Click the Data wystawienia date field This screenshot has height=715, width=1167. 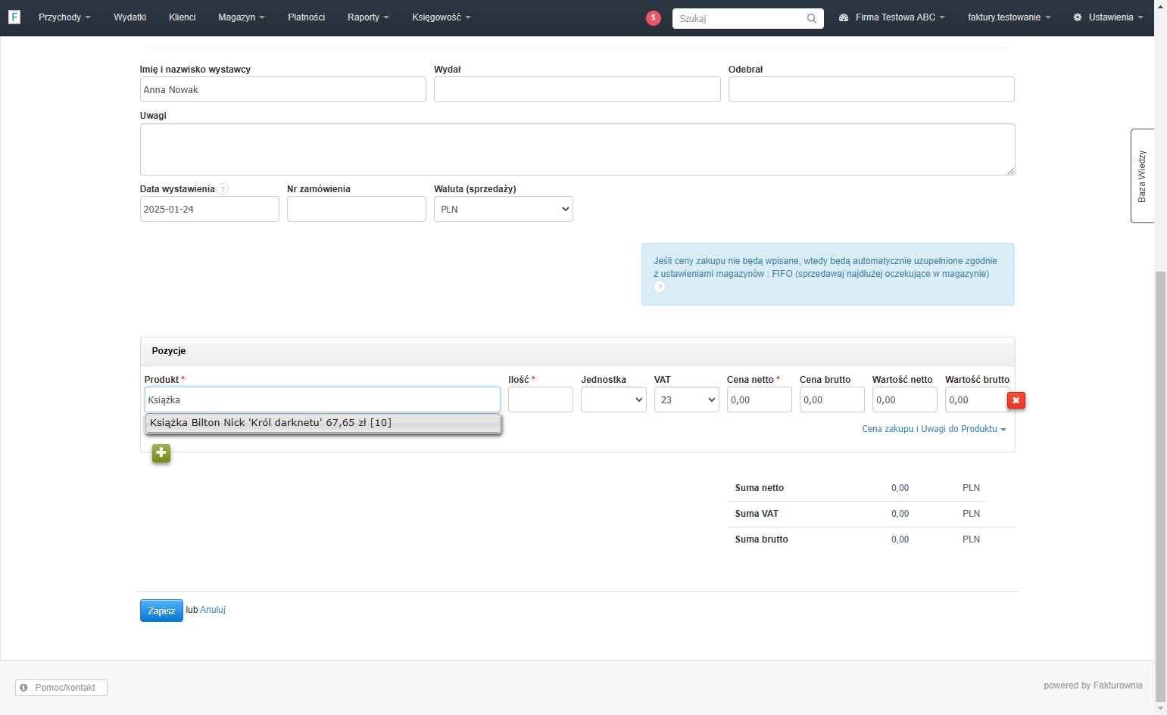(x=210, y=209)
